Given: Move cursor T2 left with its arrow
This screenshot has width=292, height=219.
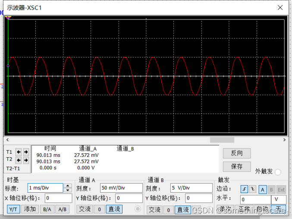Looking at the screenshot, I should [19, 160].
